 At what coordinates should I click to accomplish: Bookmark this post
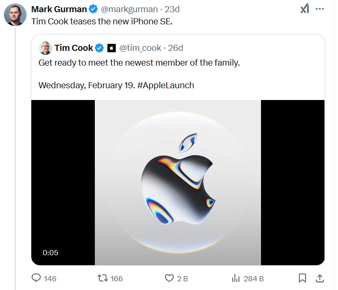pos(302,278)
